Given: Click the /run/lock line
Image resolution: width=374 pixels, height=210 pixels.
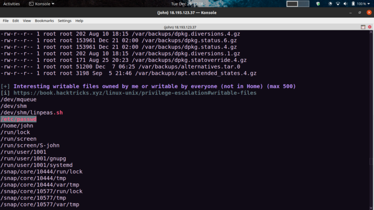Looking at the screenshot, I should pyautogui.click(x=15, y=132).
